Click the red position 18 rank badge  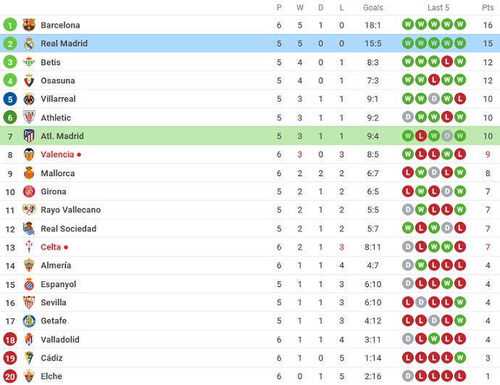pyautogui.click(x=10, y=339)
